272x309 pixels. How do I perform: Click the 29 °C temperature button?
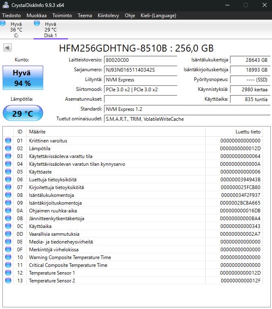23,113
